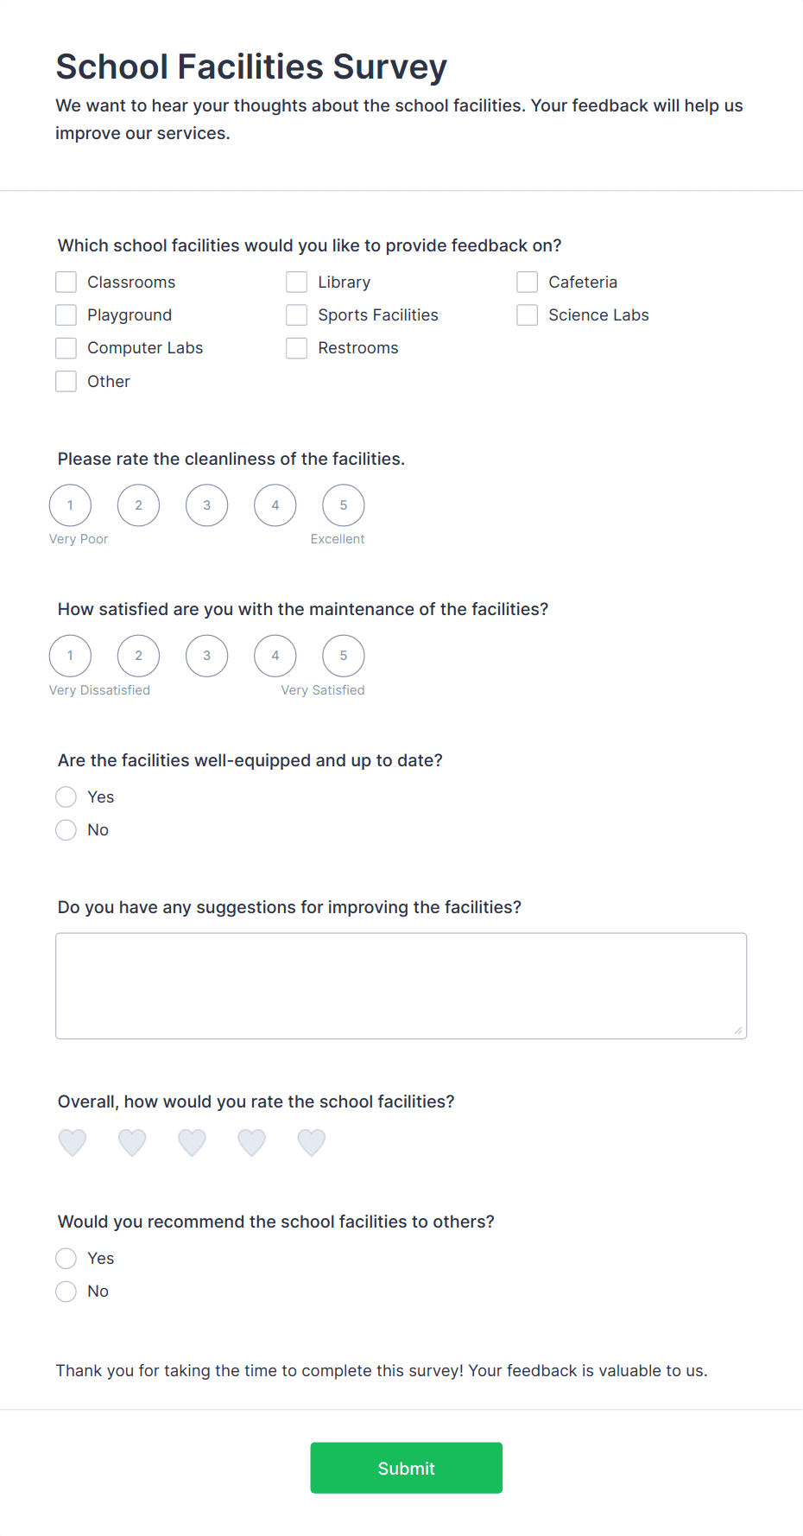Select maintenance rating 5 Very Satisfied
Image resolution: width=803 pixels, height=1536 pixels.
click(x=343, y=655)
